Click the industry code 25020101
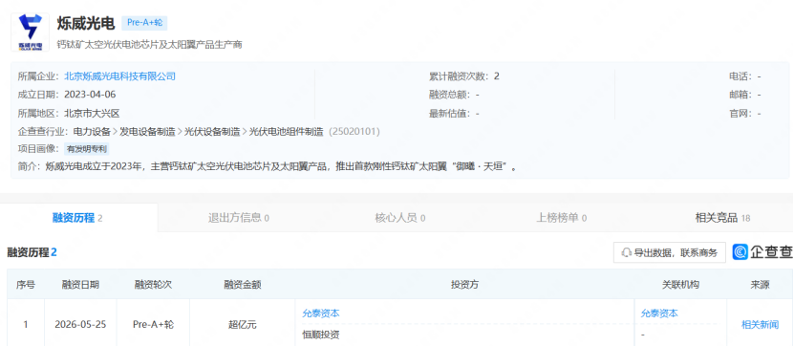The image size is (794, 346). coord(354,132)
